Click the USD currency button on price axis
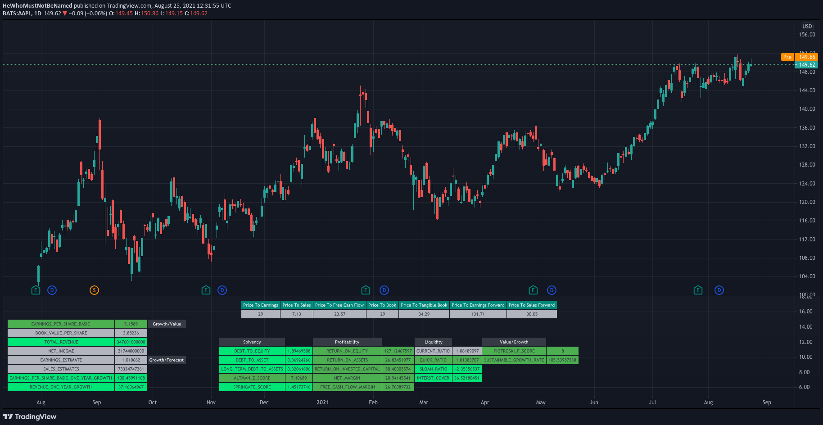 pyautogui.click(x=807, y=27)
